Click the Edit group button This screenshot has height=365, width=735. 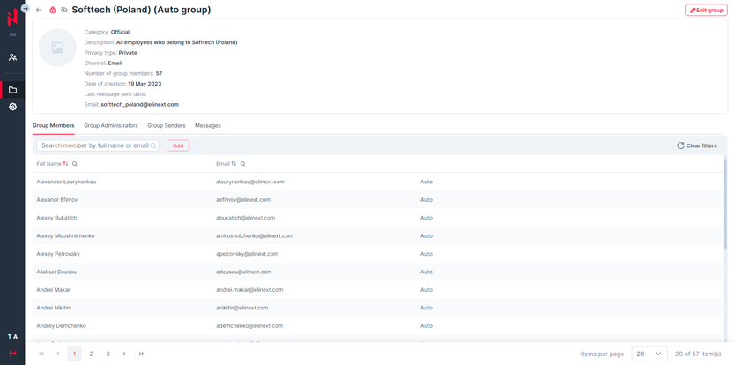(x=706, y=10)
